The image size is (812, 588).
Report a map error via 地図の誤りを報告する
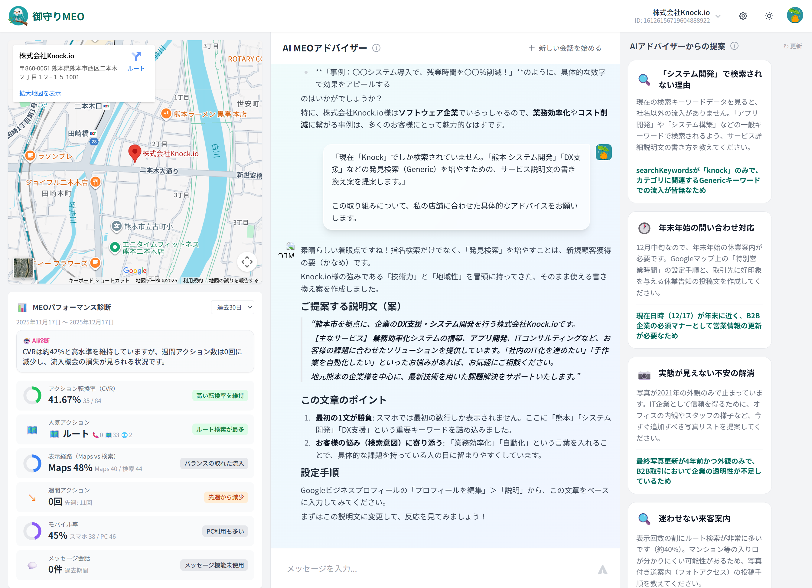pos(233,280)
